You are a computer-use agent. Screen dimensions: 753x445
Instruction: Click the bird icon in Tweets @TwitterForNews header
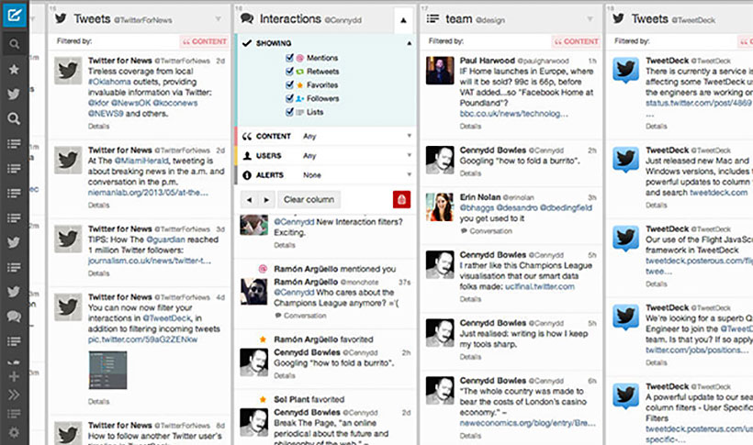[x=61, y=18]
